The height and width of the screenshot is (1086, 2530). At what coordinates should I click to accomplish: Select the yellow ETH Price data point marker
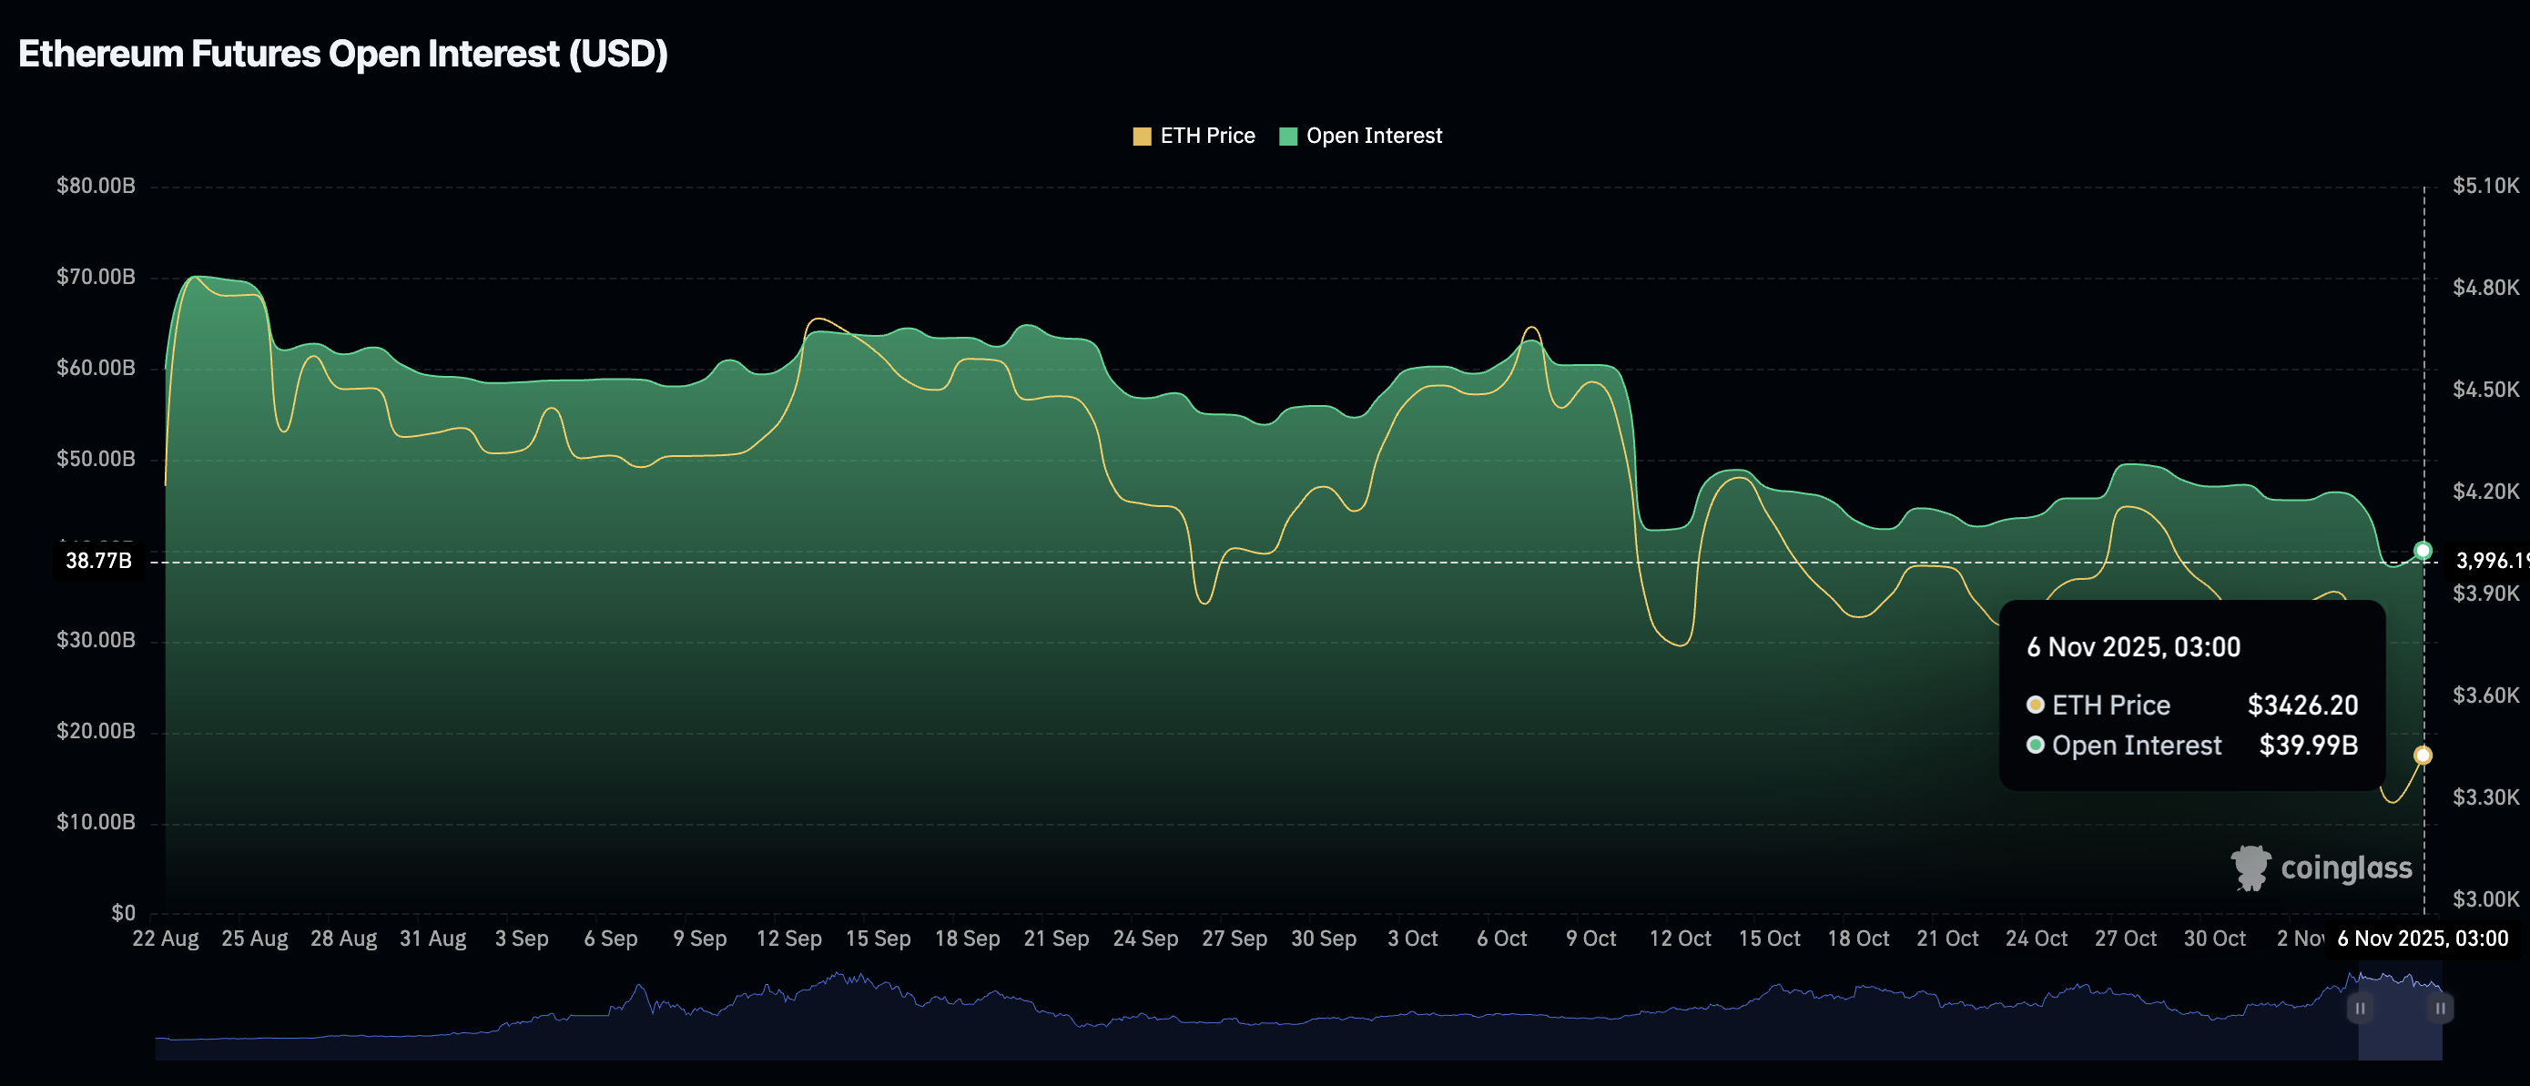pyautogui.click(x=2423, y=755)
